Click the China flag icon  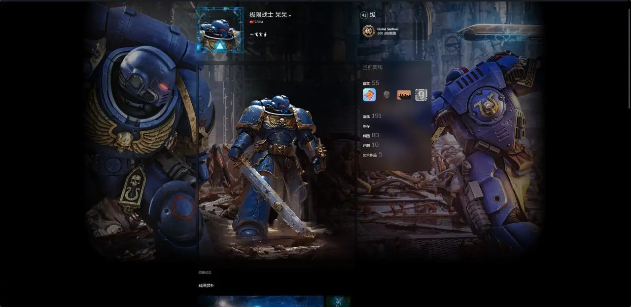pos(251,22)
